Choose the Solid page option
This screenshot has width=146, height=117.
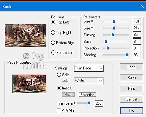(x=59, y=75)
